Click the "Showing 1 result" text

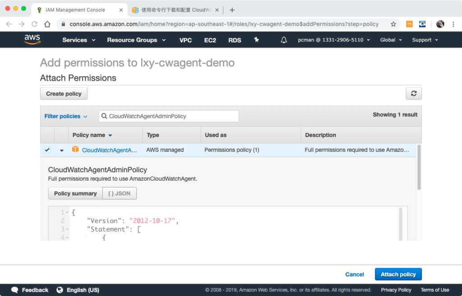coord(395,115)
